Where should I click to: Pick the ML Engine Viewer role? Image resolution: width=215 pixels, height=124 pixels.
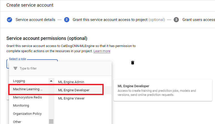71,98
